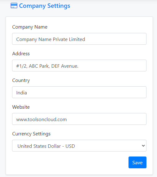Click the credit card icon beside Company Settings
157x177 pixels.
pos(14,6)
